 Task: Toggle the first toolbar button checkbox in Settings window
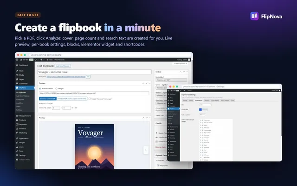pos(203,120)
